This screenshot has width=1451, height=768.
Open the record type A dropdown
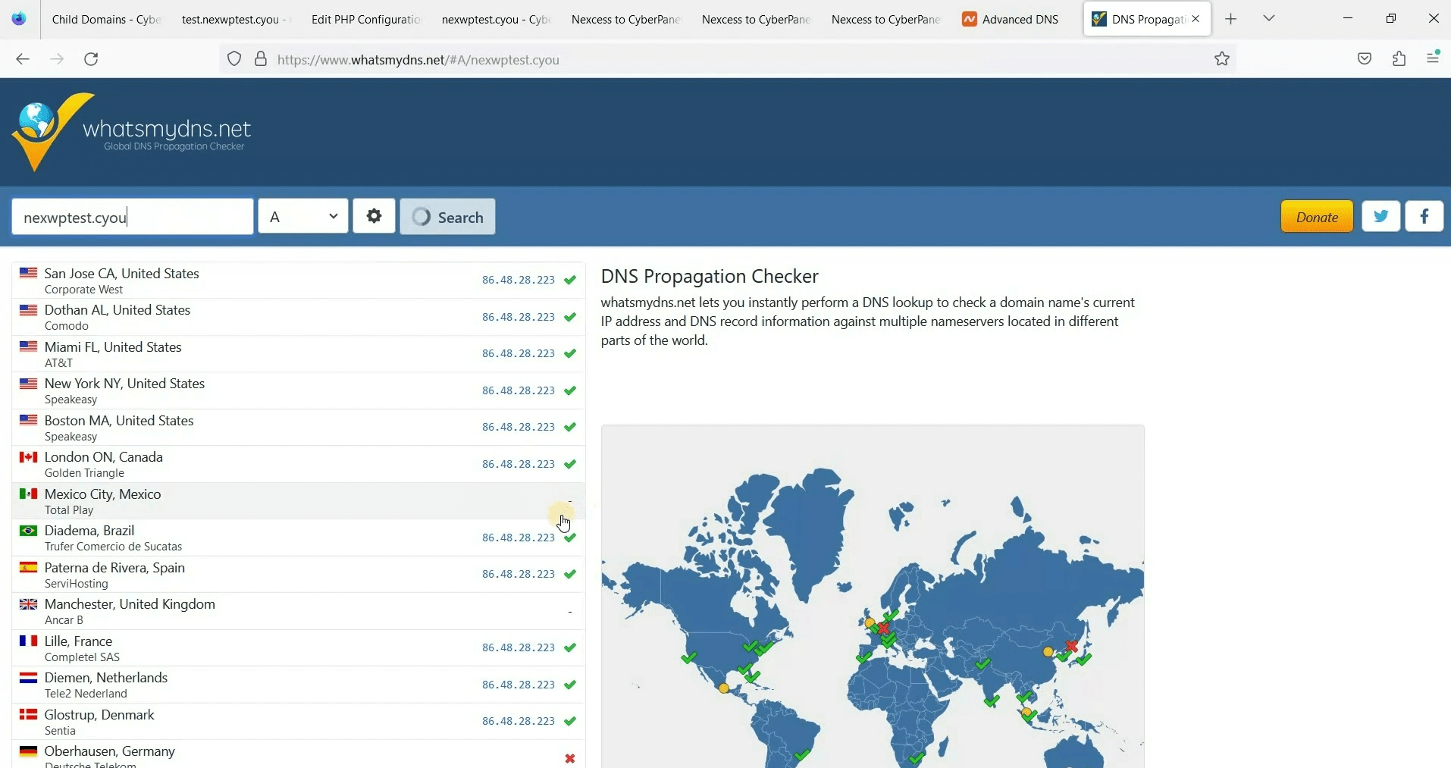pyautogui.click(x=303, y=216)
